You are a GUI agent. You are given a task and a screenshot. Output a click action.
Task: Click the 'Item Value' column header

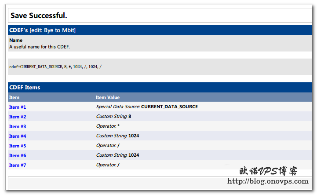point(108,97)
